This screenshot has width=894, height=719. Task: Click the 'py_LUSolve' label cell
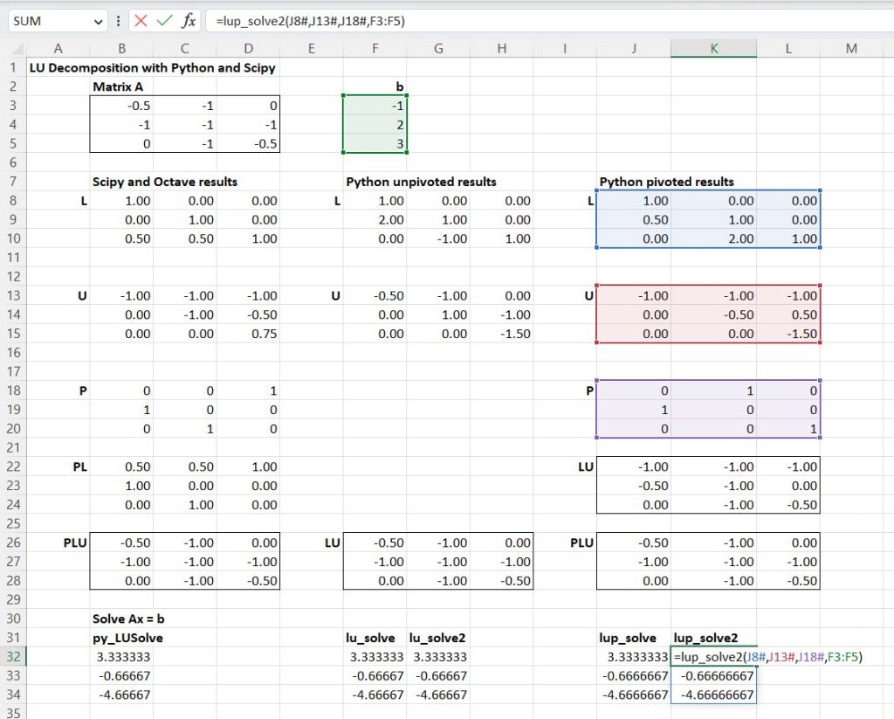tap(127, 638)
